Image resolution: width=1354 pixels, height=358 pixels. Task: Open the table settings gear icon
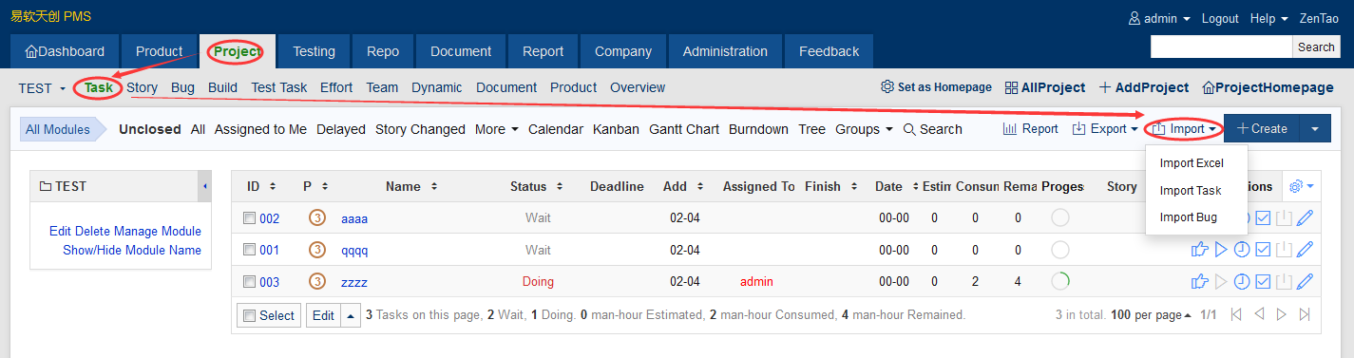click(x=1300, y=186)
